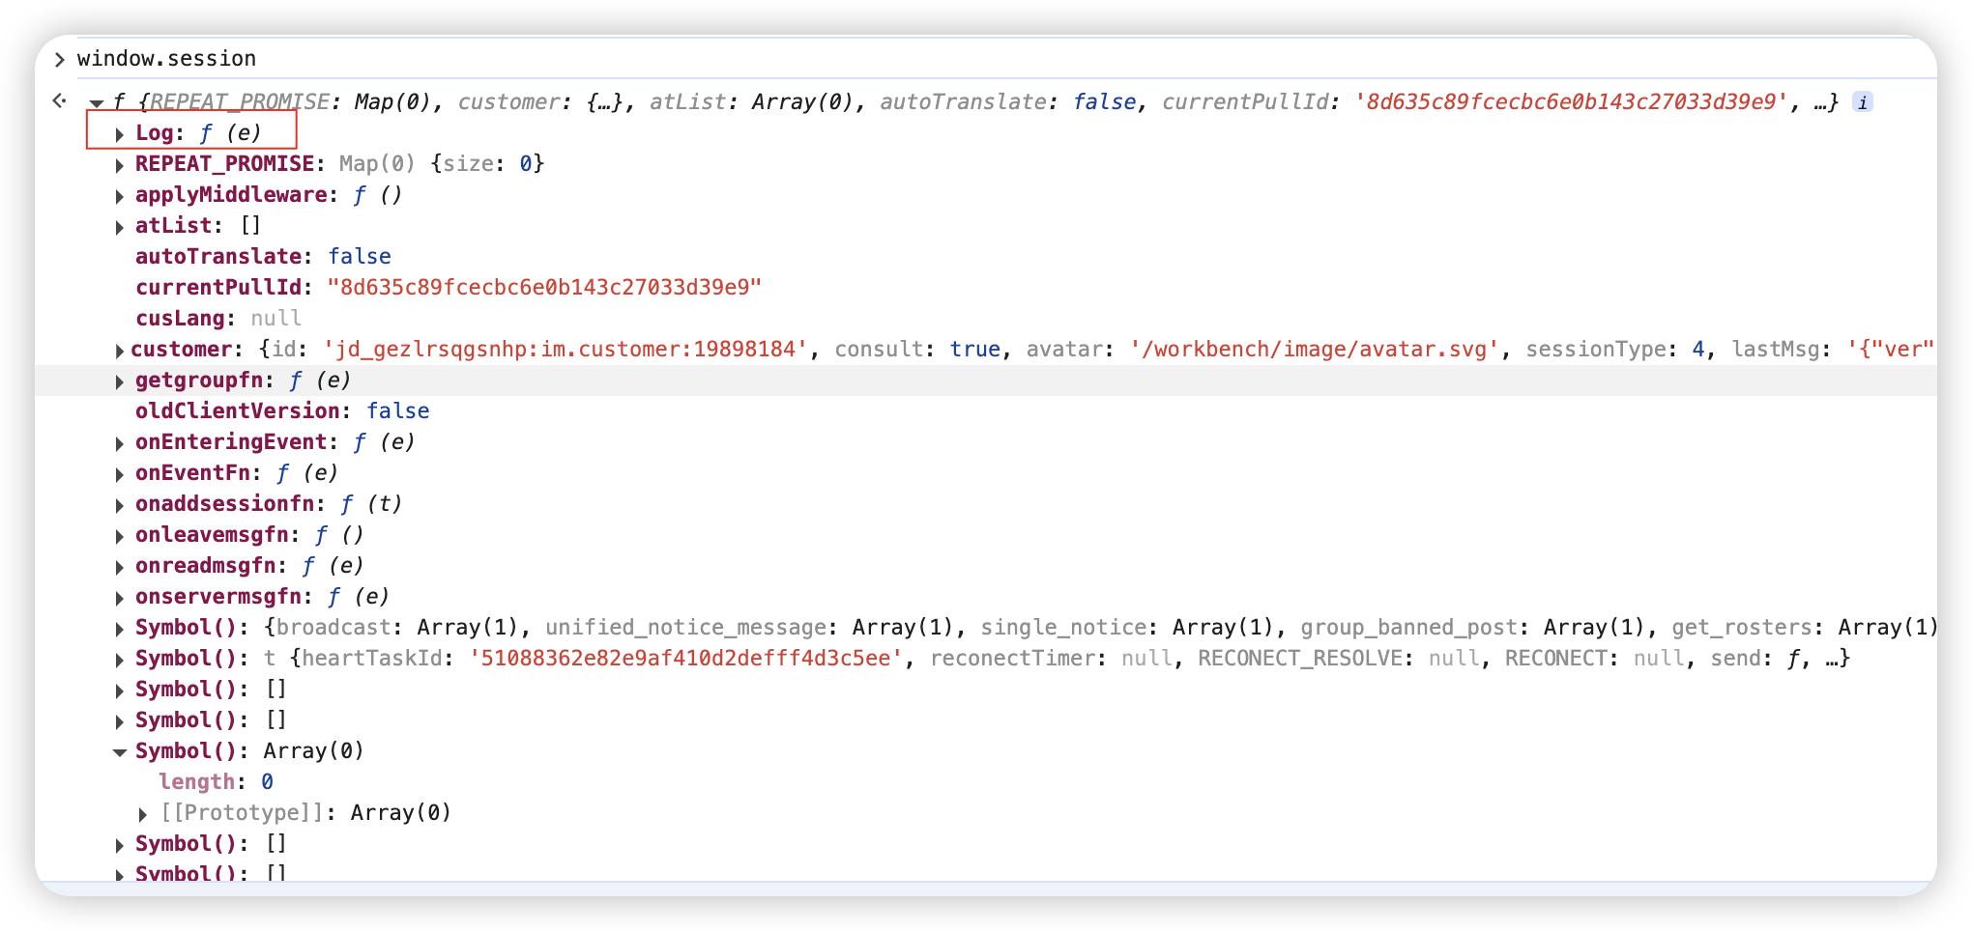Click the autoTranslate false value
1972x931 pixels.
pos(360,257)
